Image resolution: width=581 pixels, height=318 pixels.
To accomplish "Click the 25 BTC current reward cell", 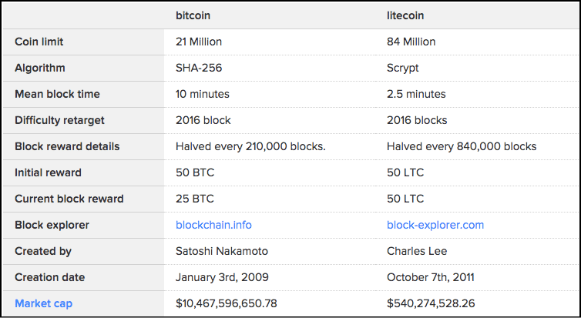I will tap(194, 199).
